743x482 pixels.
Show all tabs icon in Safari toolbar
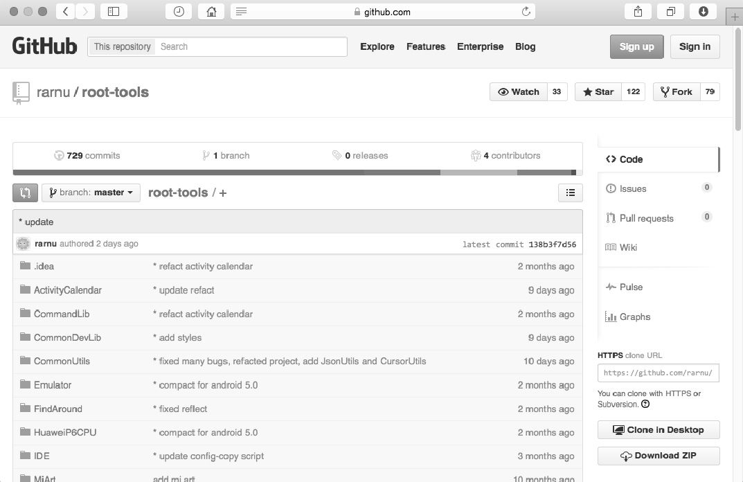670,11
